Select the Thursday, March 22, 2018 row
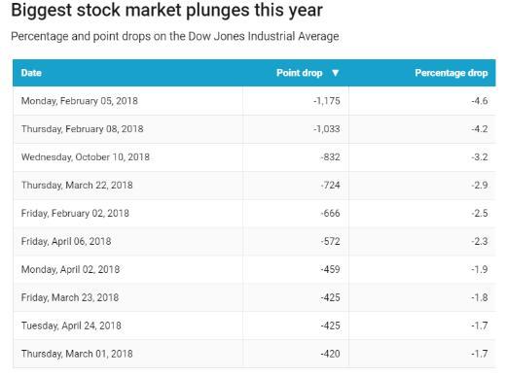Image resolution: width=506 pixels, height=377 pixels. point(254,186)
